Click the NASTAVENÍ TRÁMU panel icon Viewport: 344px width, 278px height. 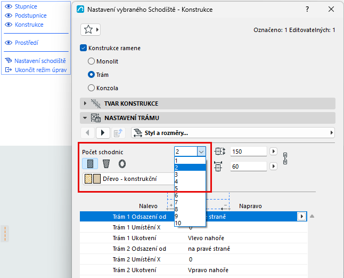pos(96,118)
